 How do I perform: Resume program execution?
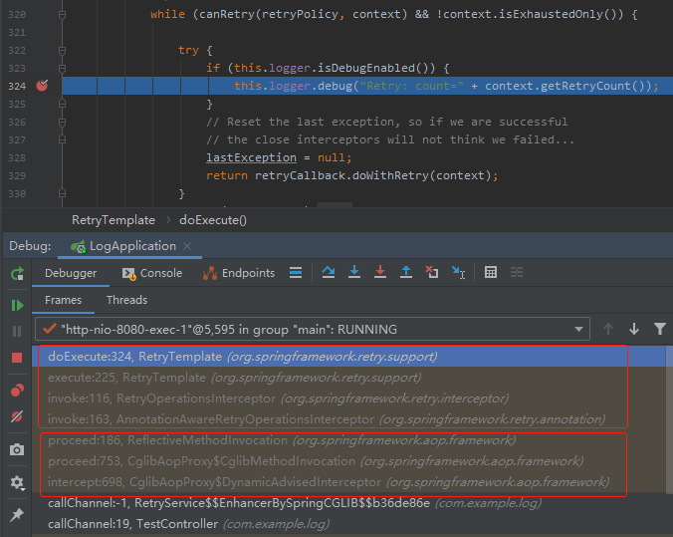coord(17,305)
